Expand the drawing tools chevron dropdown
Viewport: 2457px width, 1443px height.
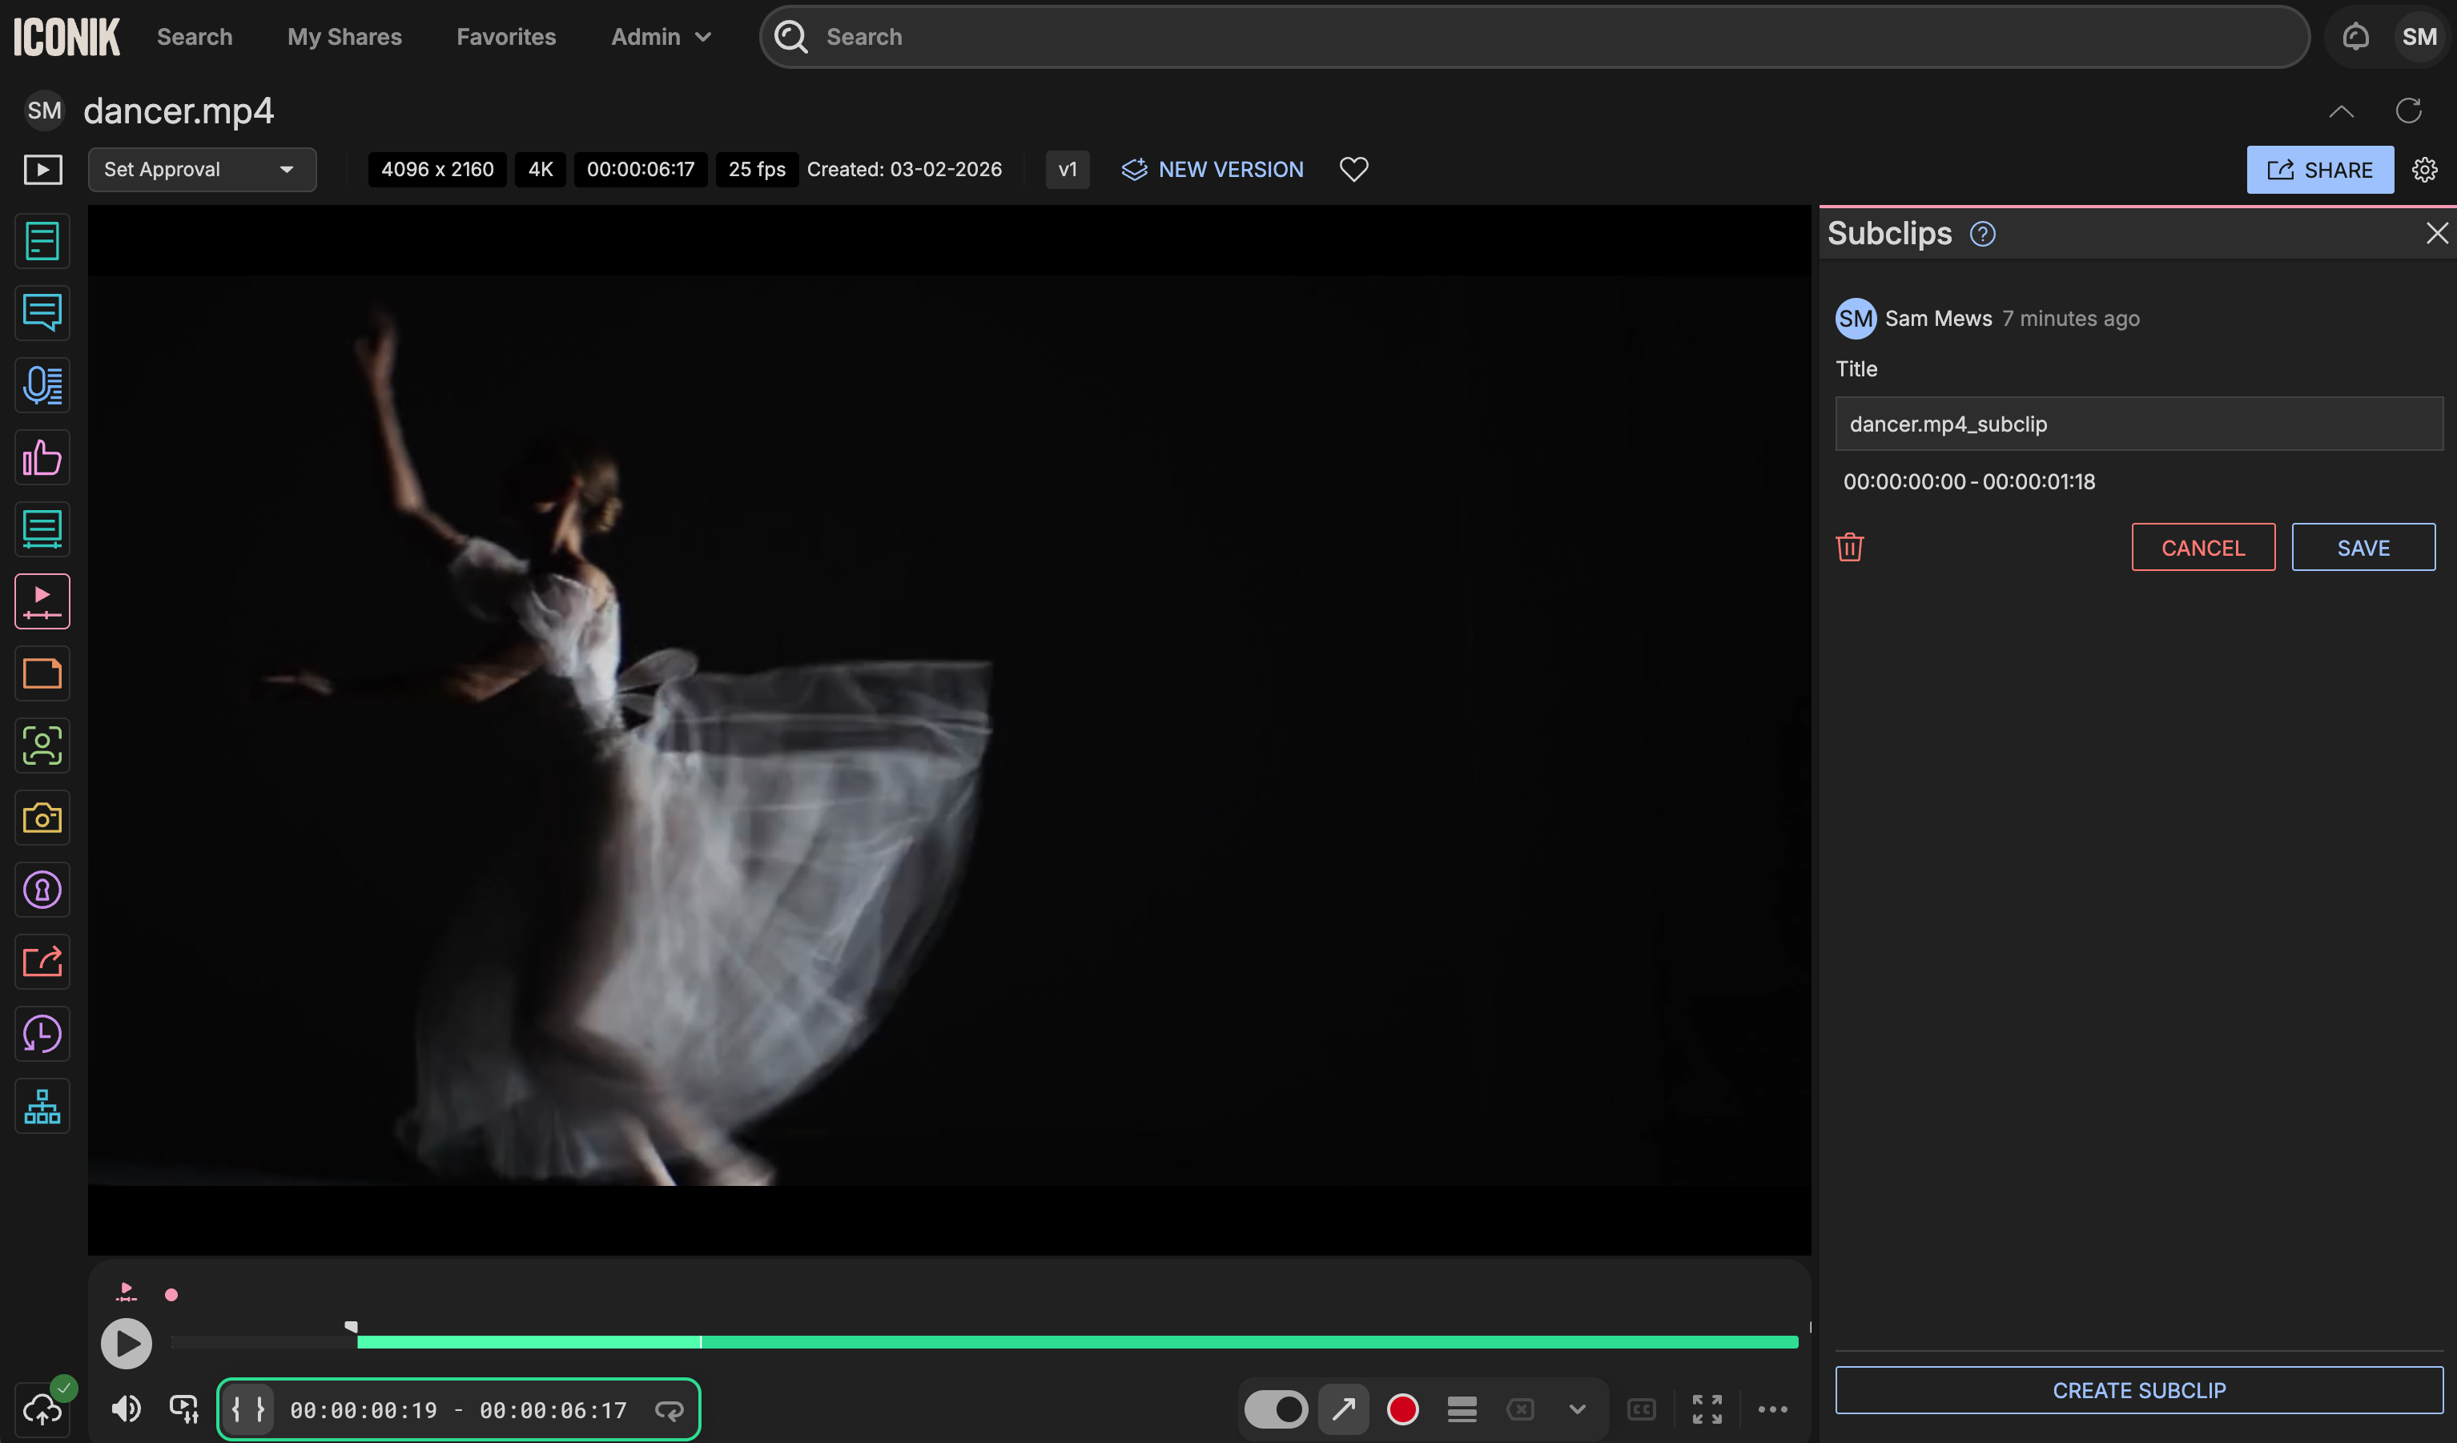[1577, 1409]
